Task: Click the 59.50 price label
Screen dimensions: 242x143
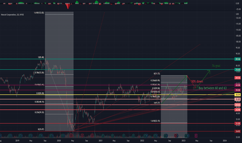Action: [x=238, y=90]
